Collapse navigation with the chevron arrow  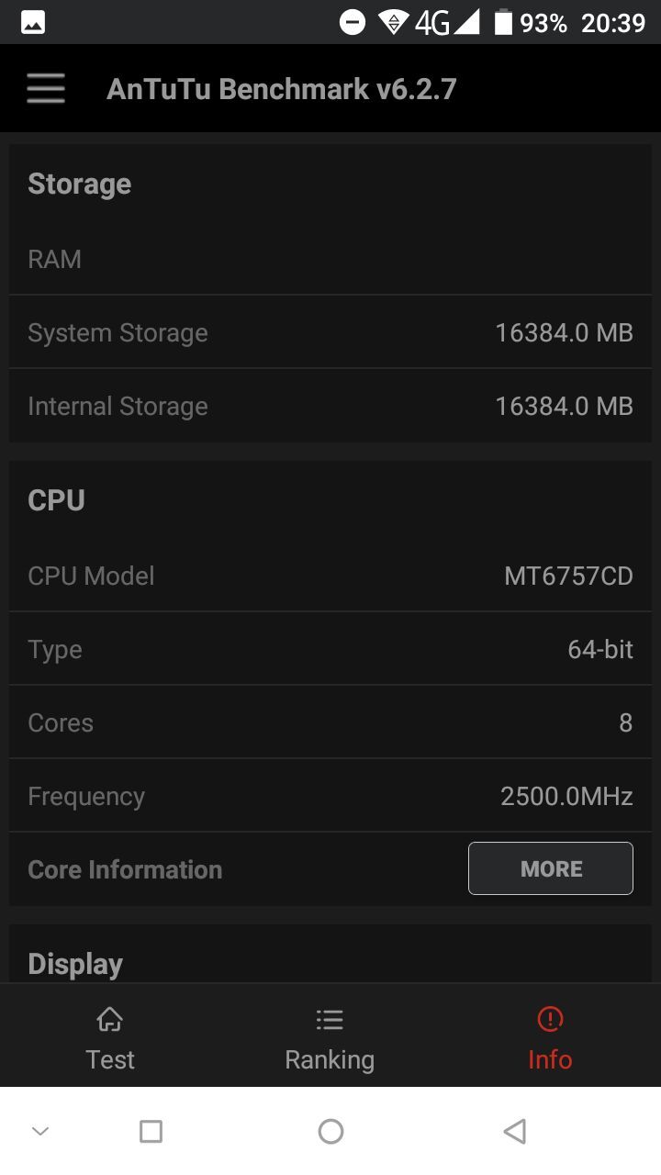39,1131
